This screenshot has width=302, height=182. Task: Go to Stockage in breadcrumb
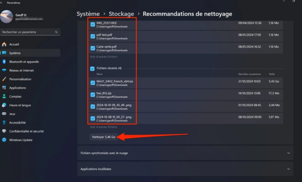coord(121,14)
